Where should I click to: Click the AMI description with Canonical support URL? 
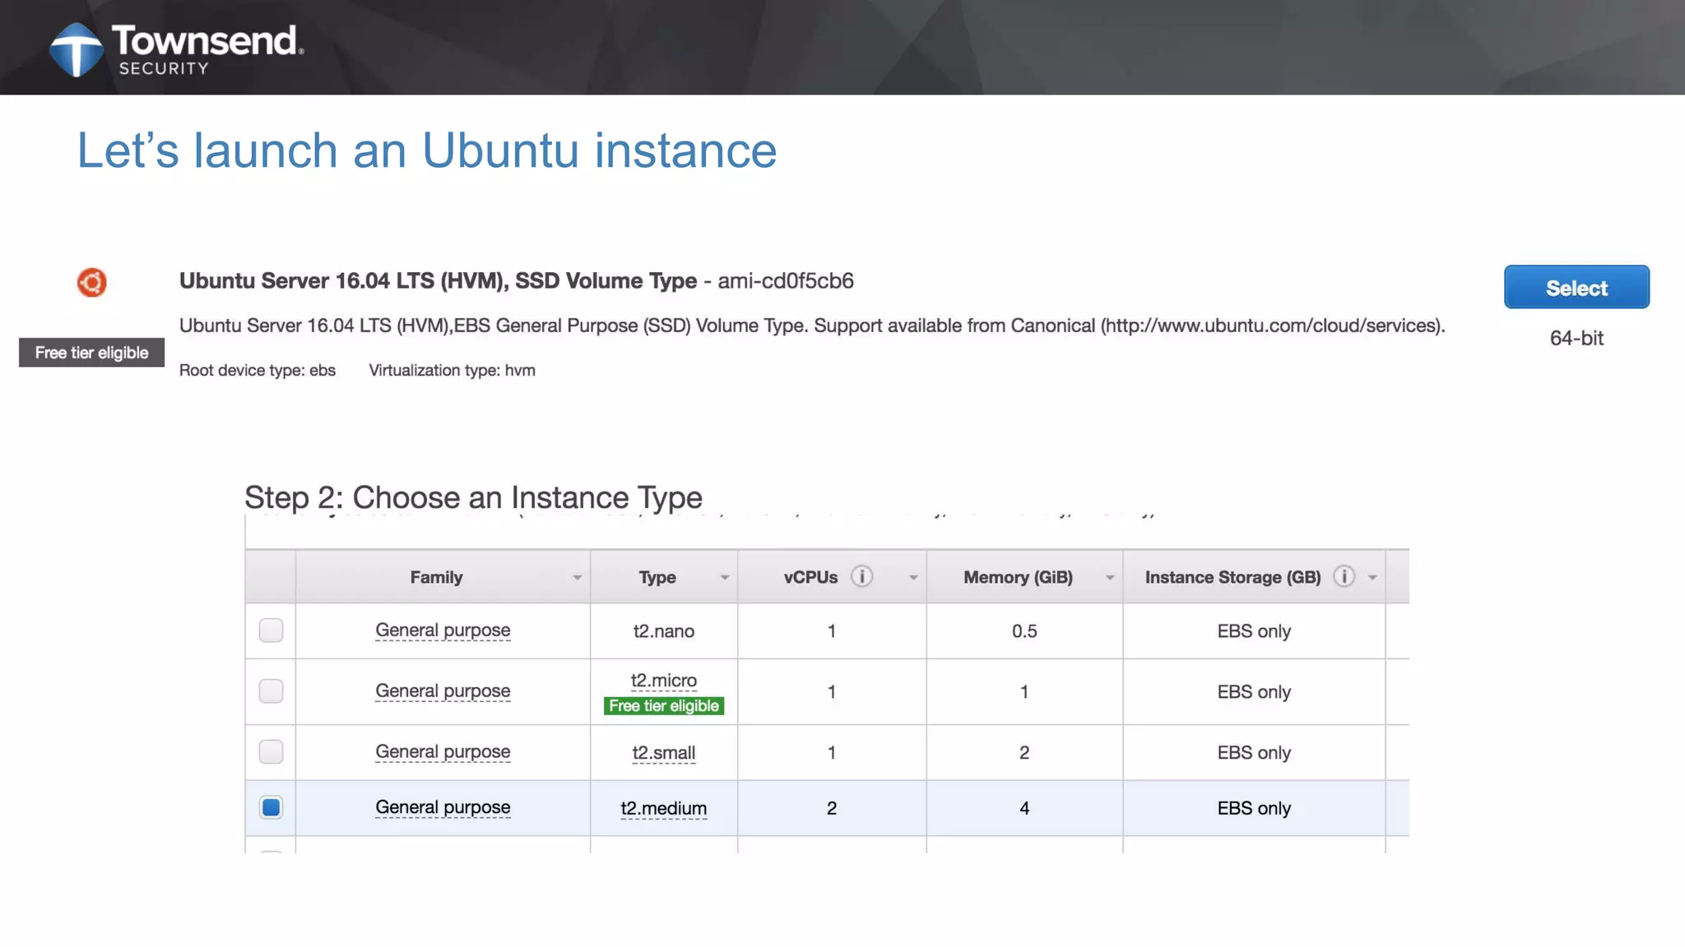(812, 326)
